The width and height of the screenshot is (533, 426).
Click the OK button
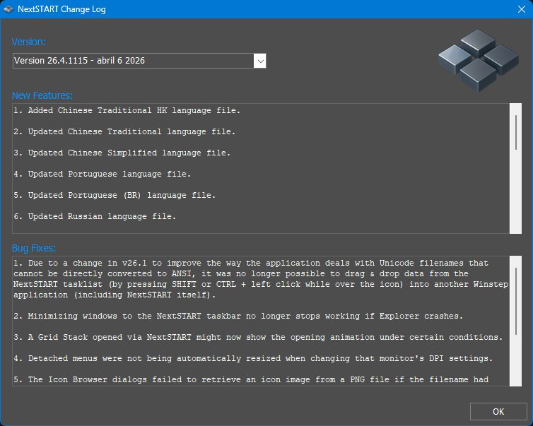[x=498, y=411]
